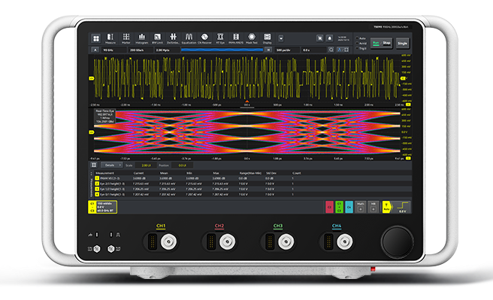This screenshot has height=300, width=493.
Task: Click the notification bell icon
Action: (x=329, y=38)
